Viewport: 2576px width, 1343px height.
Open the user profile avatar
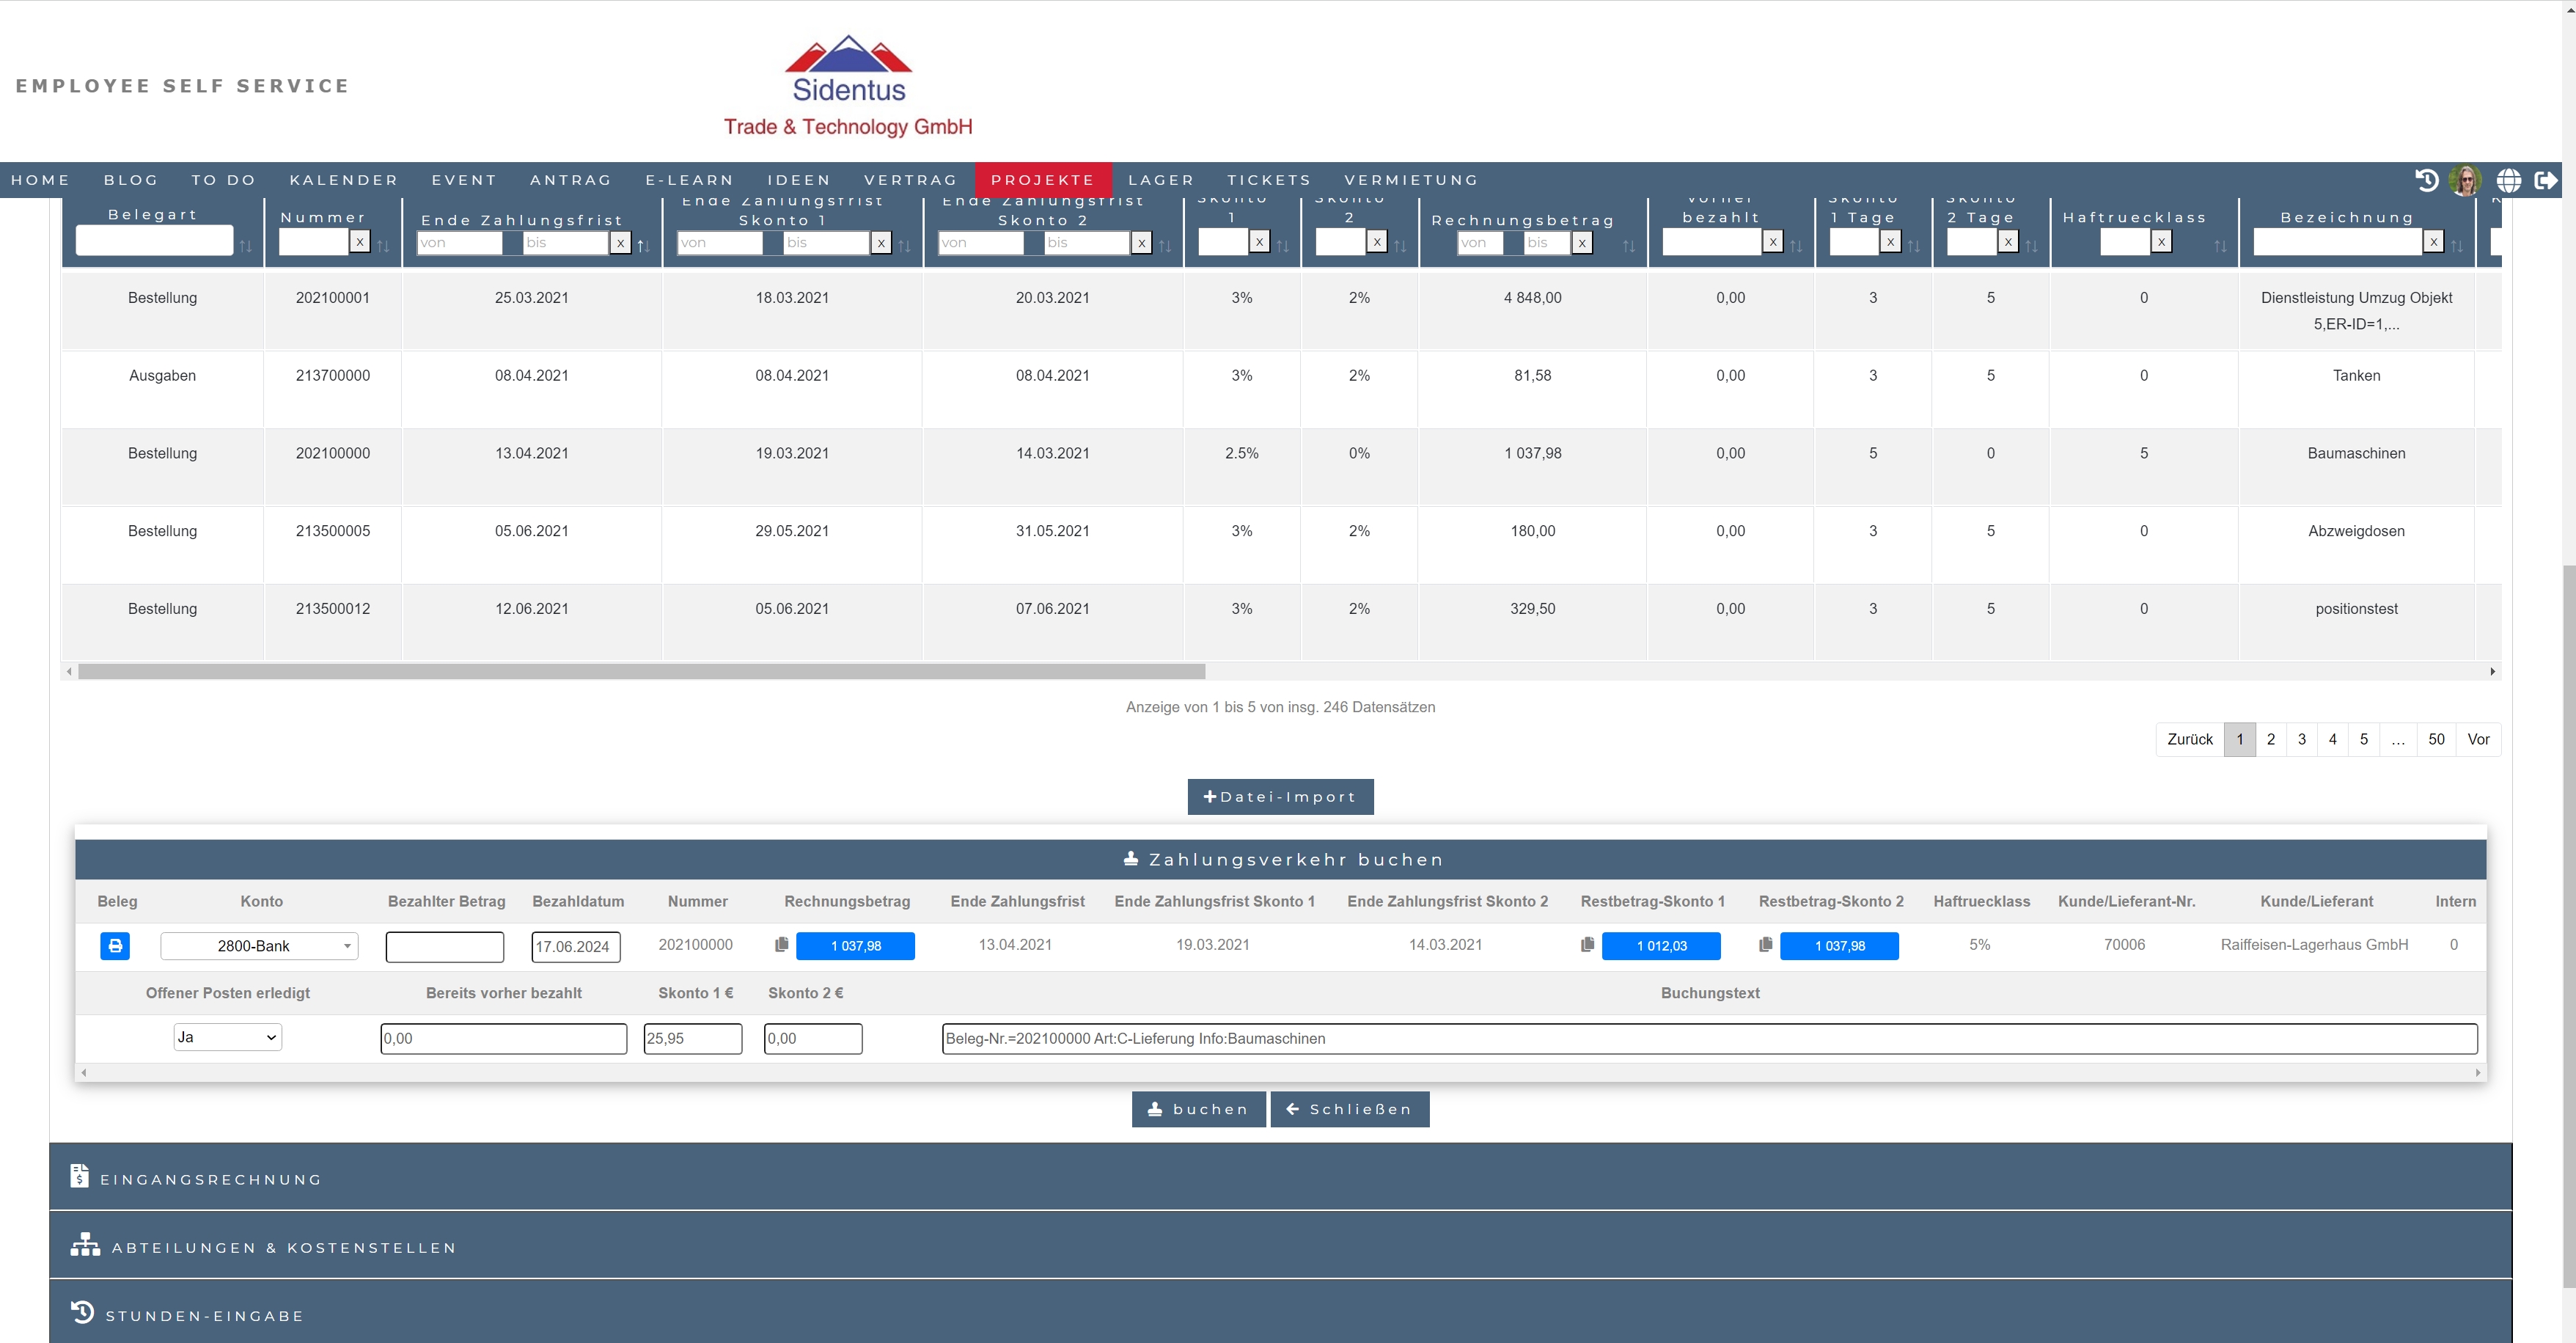pyautogui.click(x=2466, y=180)
